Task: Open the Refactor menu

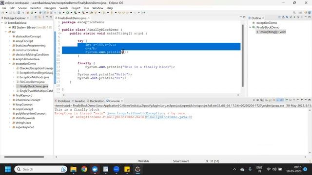Action: (36, 8)
